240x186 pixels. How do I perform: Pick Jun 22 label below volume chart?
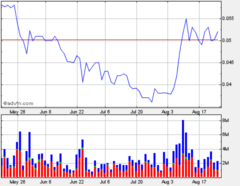[x=76, y=181]
